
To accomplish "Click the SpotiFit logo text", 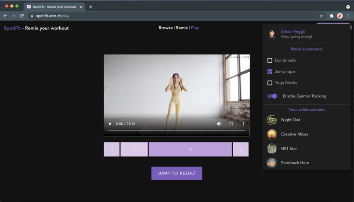I will coord(12,28).
